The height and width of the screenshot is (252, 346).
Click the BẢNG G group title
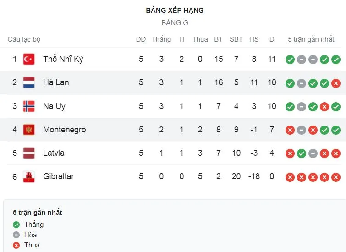(x=175, y=22)
